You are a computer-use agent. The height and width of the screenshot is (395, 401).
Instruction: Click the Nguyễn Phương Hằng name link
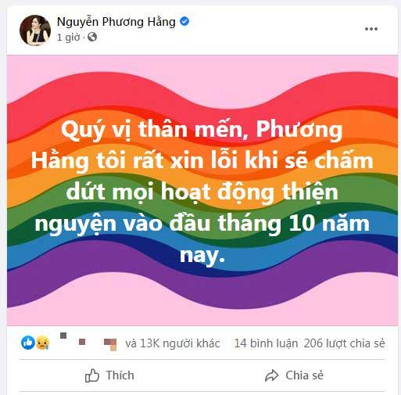click(x=116, y=22)
